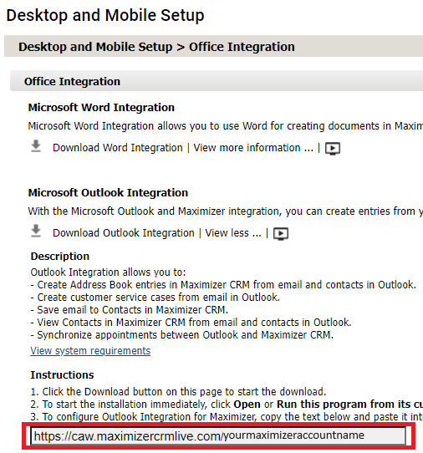The image size is (423, 453).
Task: Click instruction step 3 about configuring Outlook Integration
Action: click(227, 416)
